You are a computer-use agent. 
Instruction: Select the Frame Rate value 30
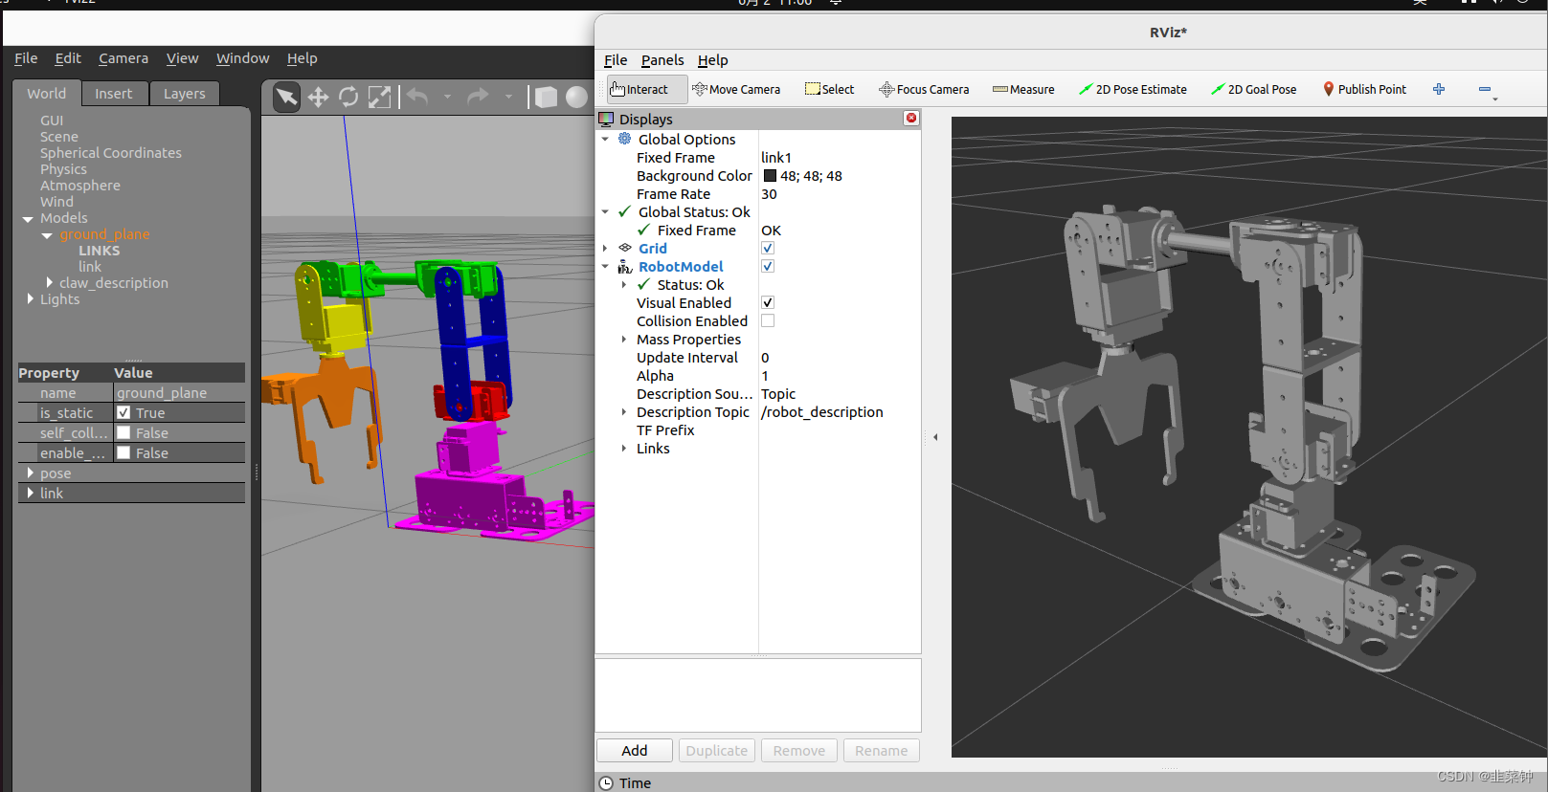(x=769, y=193)
